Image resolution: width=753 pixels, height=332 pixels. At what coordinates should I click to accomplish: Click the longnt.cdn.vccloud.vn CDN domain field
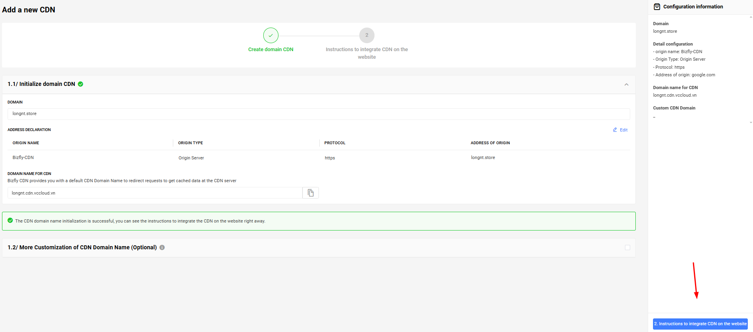tap(155, 193)
